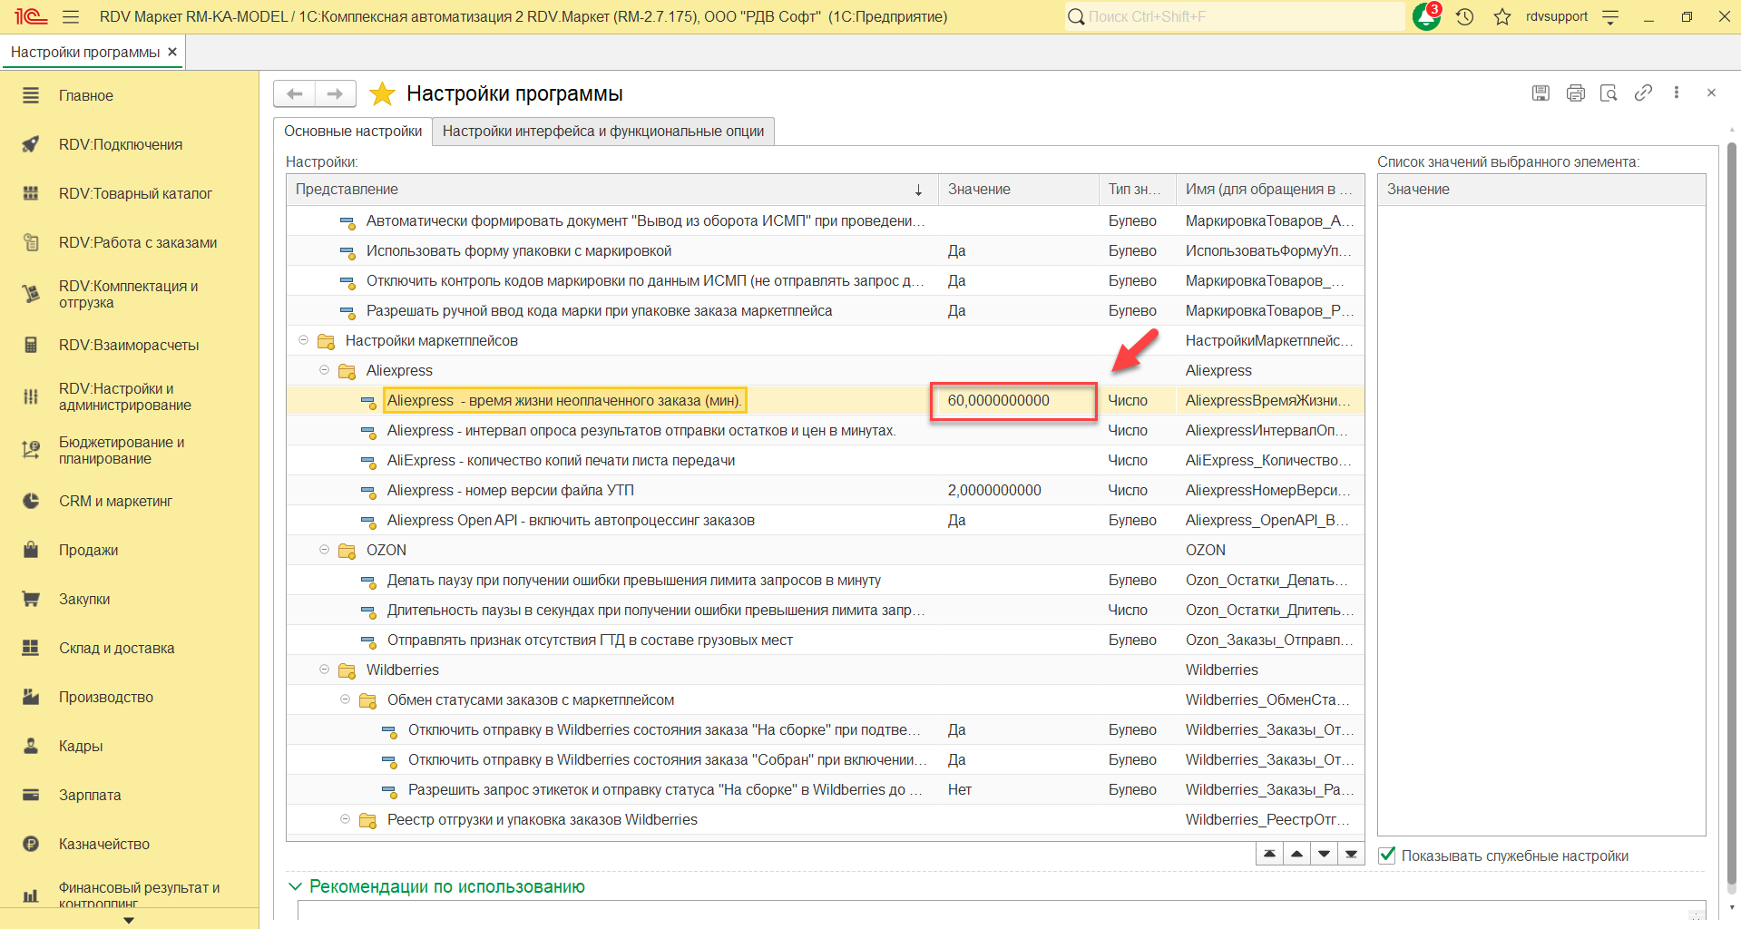1741x929 pixels.
Task: Collapse the Aliexpress folder node
Action: pos(324,370)
